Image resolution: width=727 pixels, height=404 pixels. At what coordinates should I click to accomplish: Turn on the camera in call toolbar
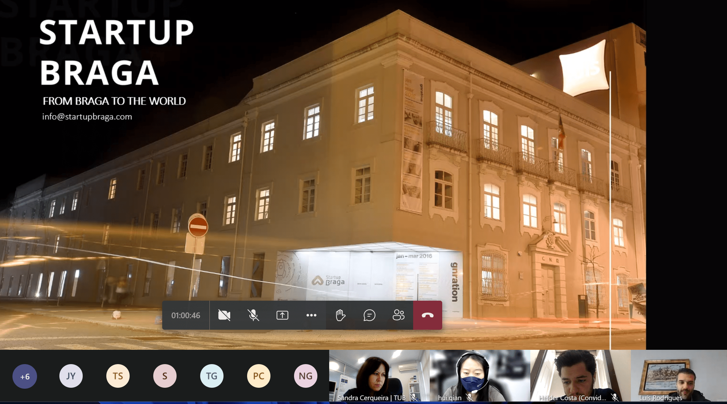[x=224, y=315]
